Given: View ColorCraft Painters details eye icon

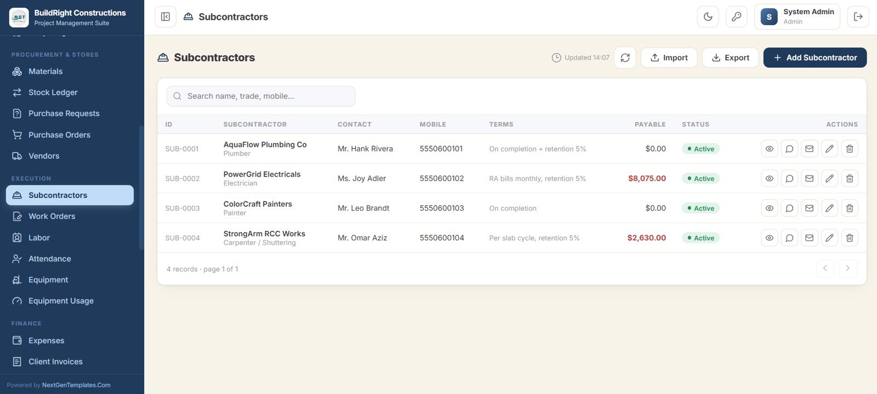Looking at the screenshot, I should click(x=770, y=208).
